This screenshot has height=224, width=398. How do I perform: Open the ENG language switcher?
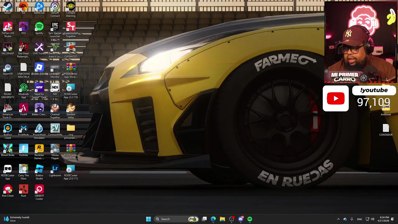[359, 219]
